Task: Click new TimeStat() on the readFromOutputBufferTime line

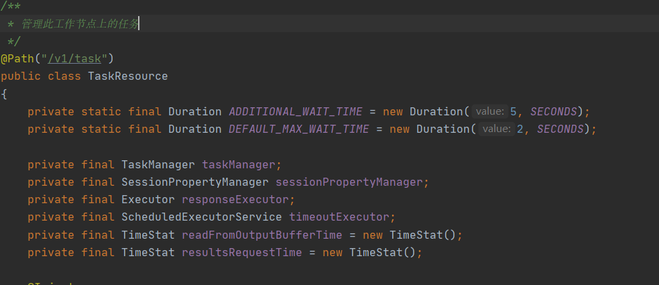Action: [410, 235]
